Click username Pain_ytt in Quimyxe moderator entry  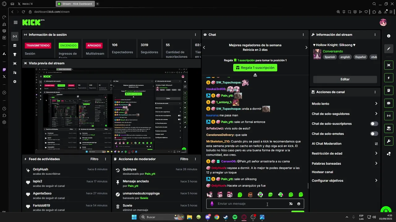click(150, 174)
